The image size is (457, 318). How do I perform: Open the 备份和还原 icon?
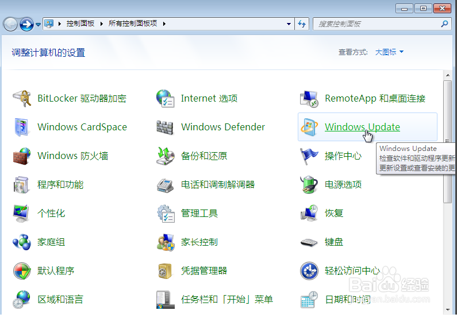[165, 156]
